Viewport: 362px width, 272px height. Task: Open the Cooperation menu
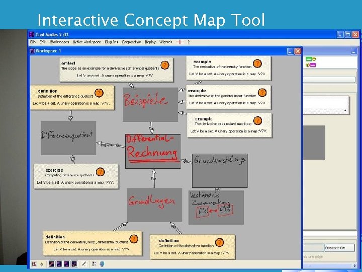point(131,42)
